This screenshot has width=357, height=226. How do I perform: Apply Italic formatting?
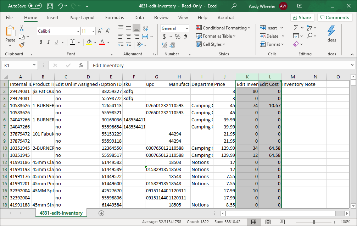(x=48, y=42)
